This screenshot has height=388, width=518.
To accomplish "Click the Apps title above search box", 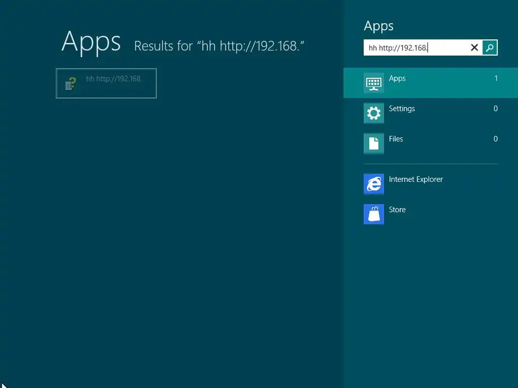I will [x=378, y=26].
